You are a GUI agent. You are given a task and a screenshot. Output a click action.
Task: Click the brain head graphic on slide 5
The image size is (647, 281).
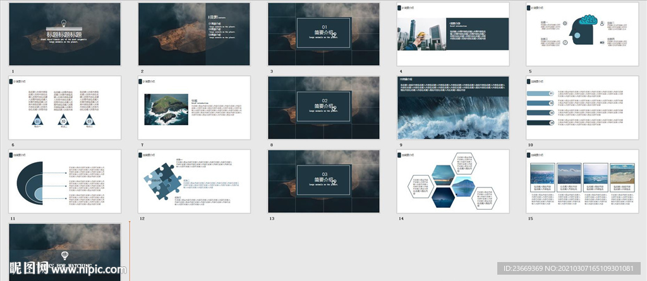click(x=582, y=30)
